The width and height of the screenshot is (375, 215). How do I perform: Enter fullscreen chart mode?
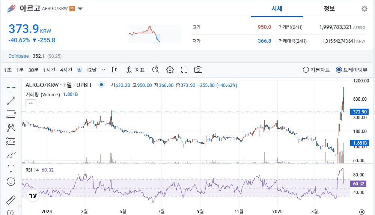coord(184,70)
